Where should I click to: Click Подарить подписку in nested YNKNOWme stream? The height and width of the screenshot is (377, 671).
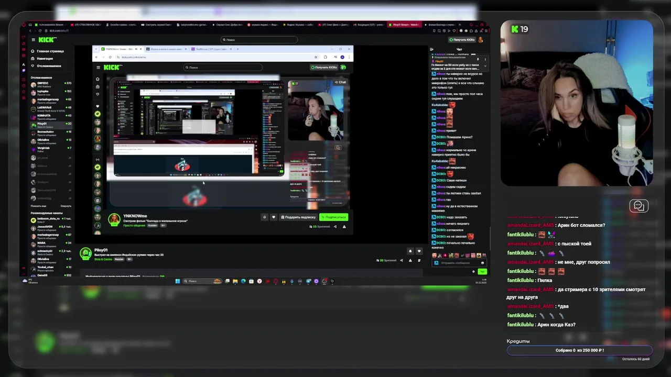298,217
